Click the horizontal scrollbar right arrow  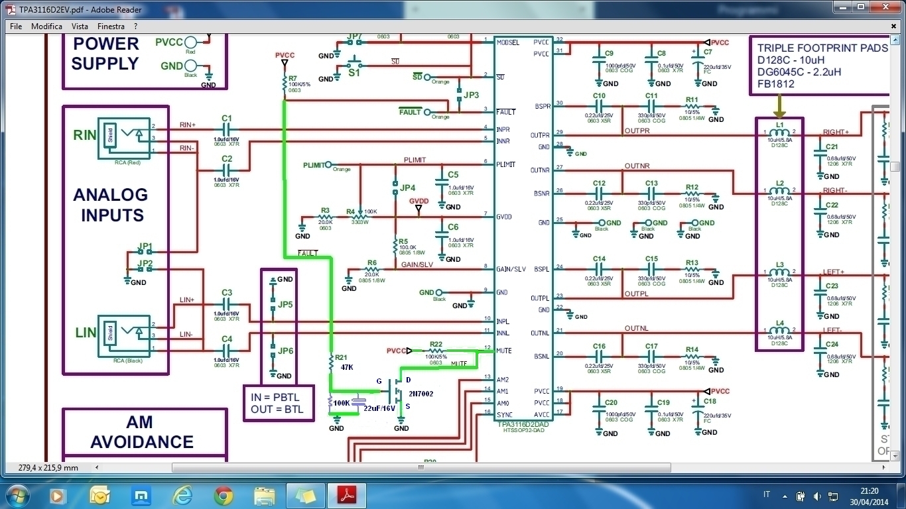(x=884, y=467)
